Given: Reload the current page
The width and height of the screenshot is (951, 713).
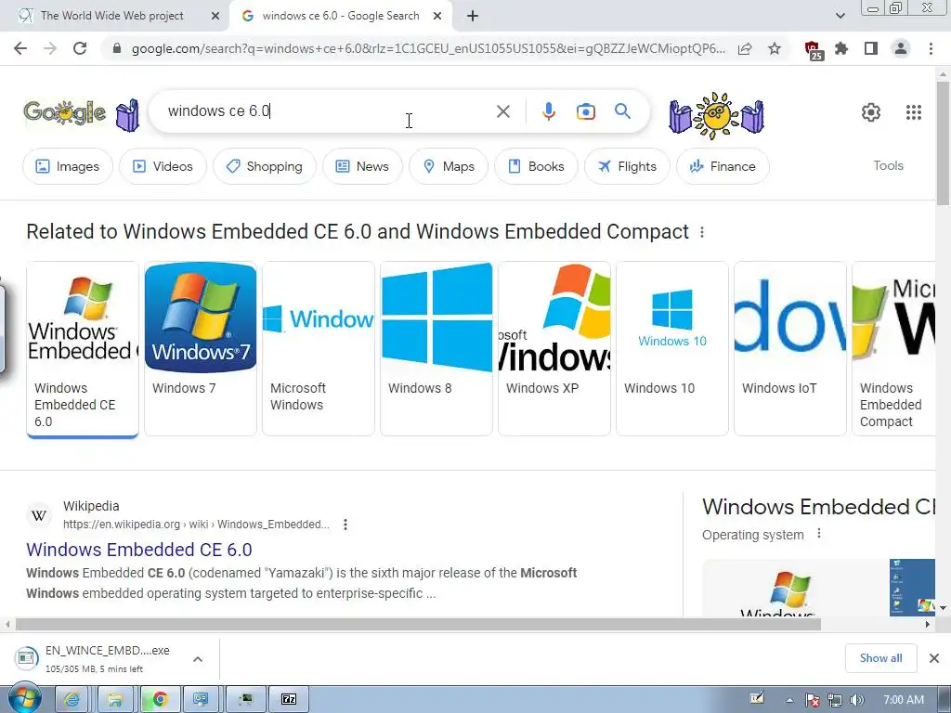Looking at the screenshot, I should [x=80, y=48].
